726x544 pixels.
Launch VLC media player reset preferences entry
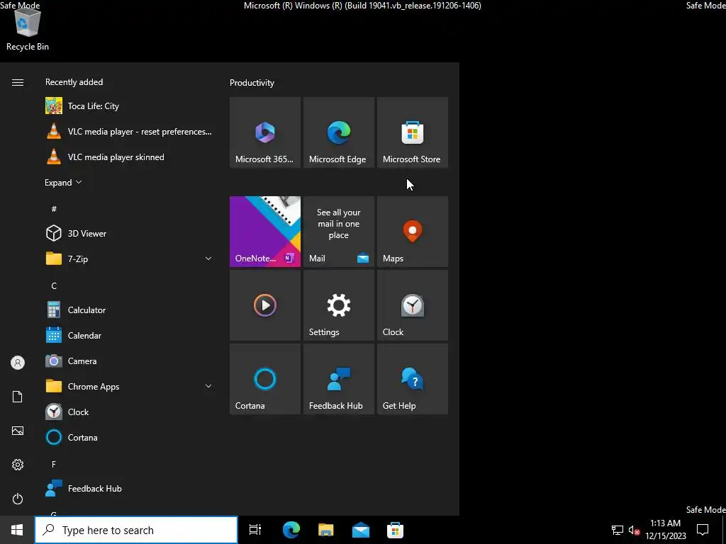point(130,131)
